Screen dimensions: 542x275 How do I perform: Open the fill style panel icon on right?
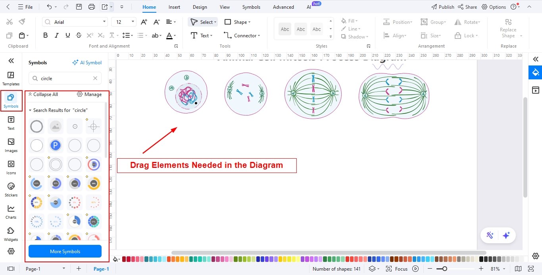[x=535, y=73]
